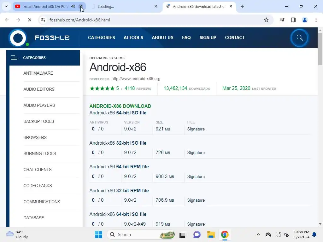Open the FAQ nav item
The width and height of the screenshot is (323, 242).
[x=186, y=38]
